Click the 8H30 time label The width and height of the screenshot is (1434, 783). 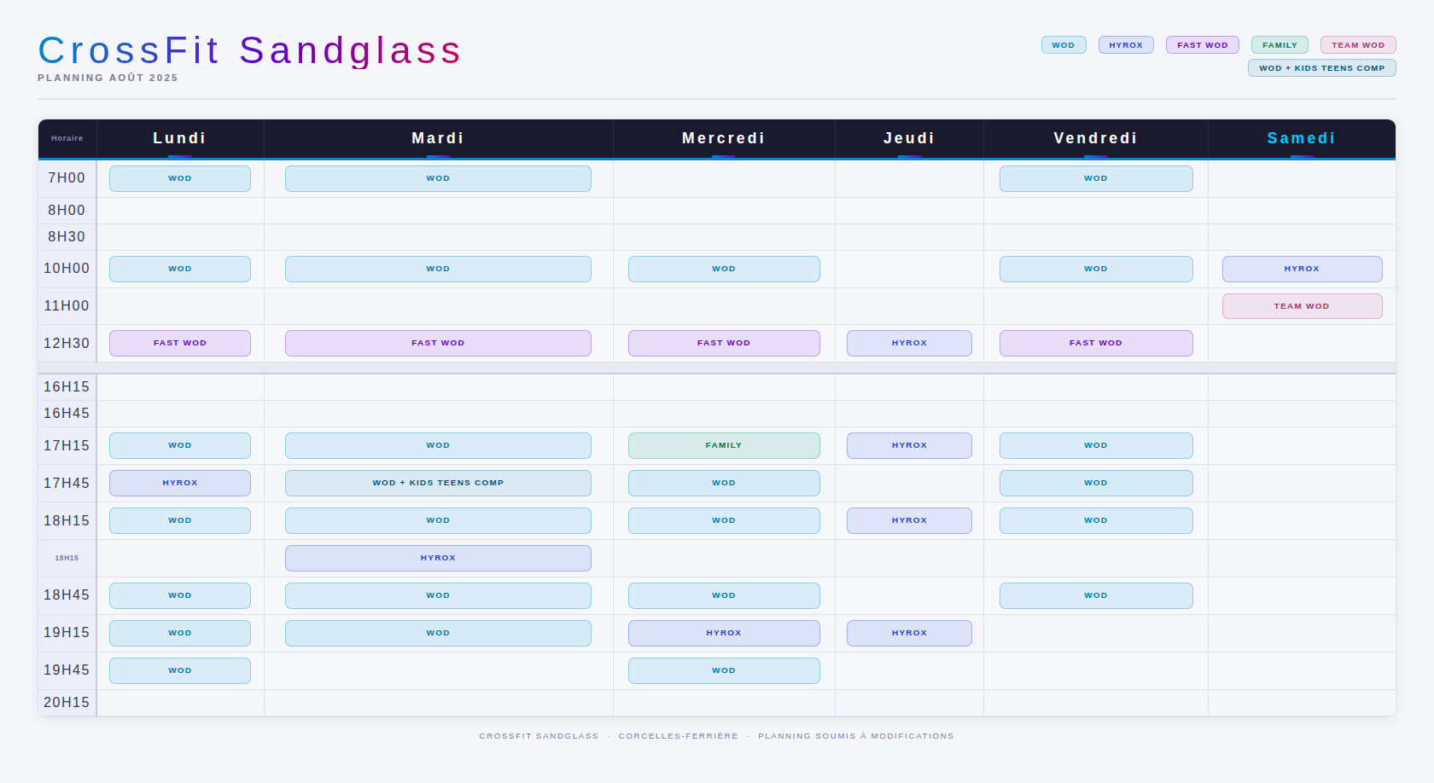(x=67, y=237)
